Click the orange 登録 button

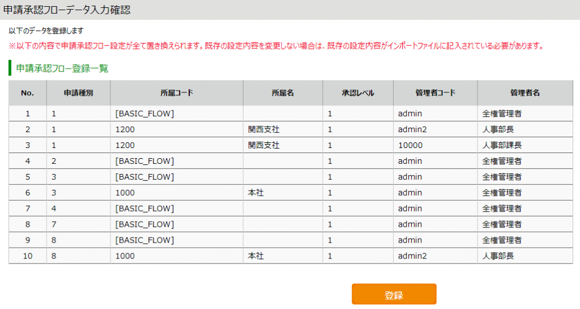(394, 295)
